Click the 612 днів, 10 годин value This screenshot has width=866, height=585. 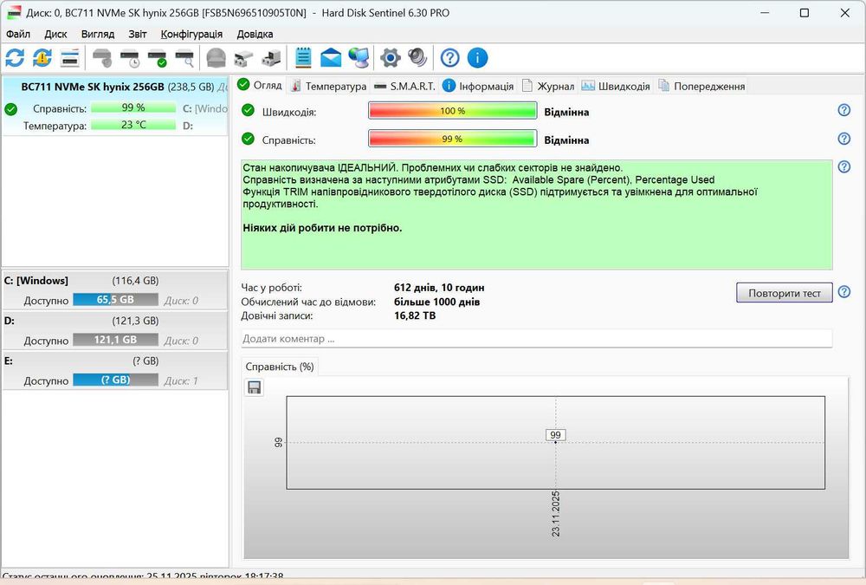[x=439, y=288]
